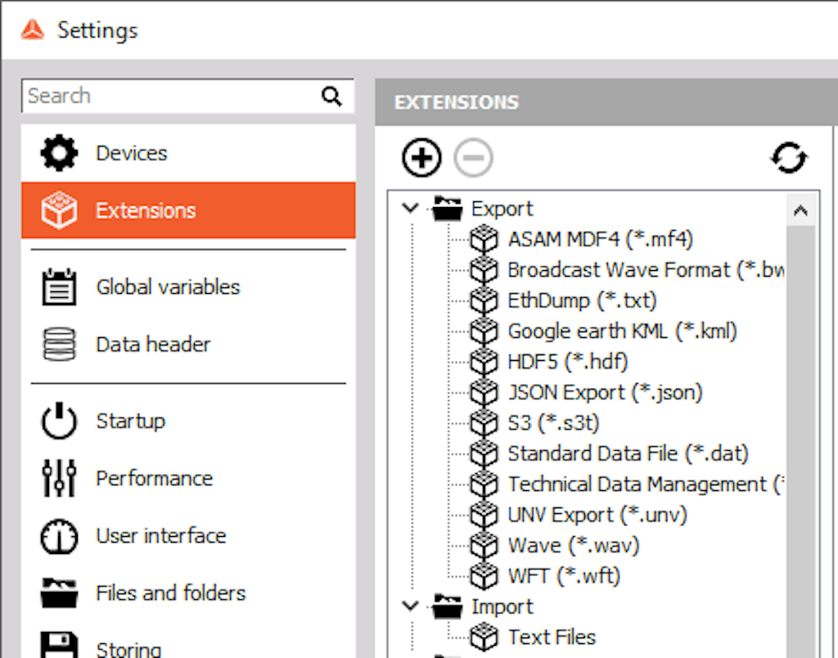838x658 pixels.
Task: Click the add extension plus icon
Action: click(421, 158)
